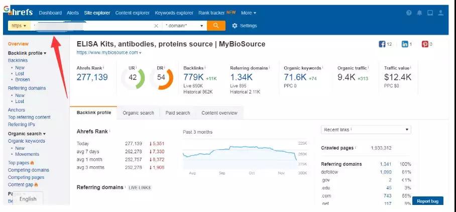This screenshot has width=456, height=212.
Task: Expand the https protocol dropdown
Action: click(x=19, y=26)
